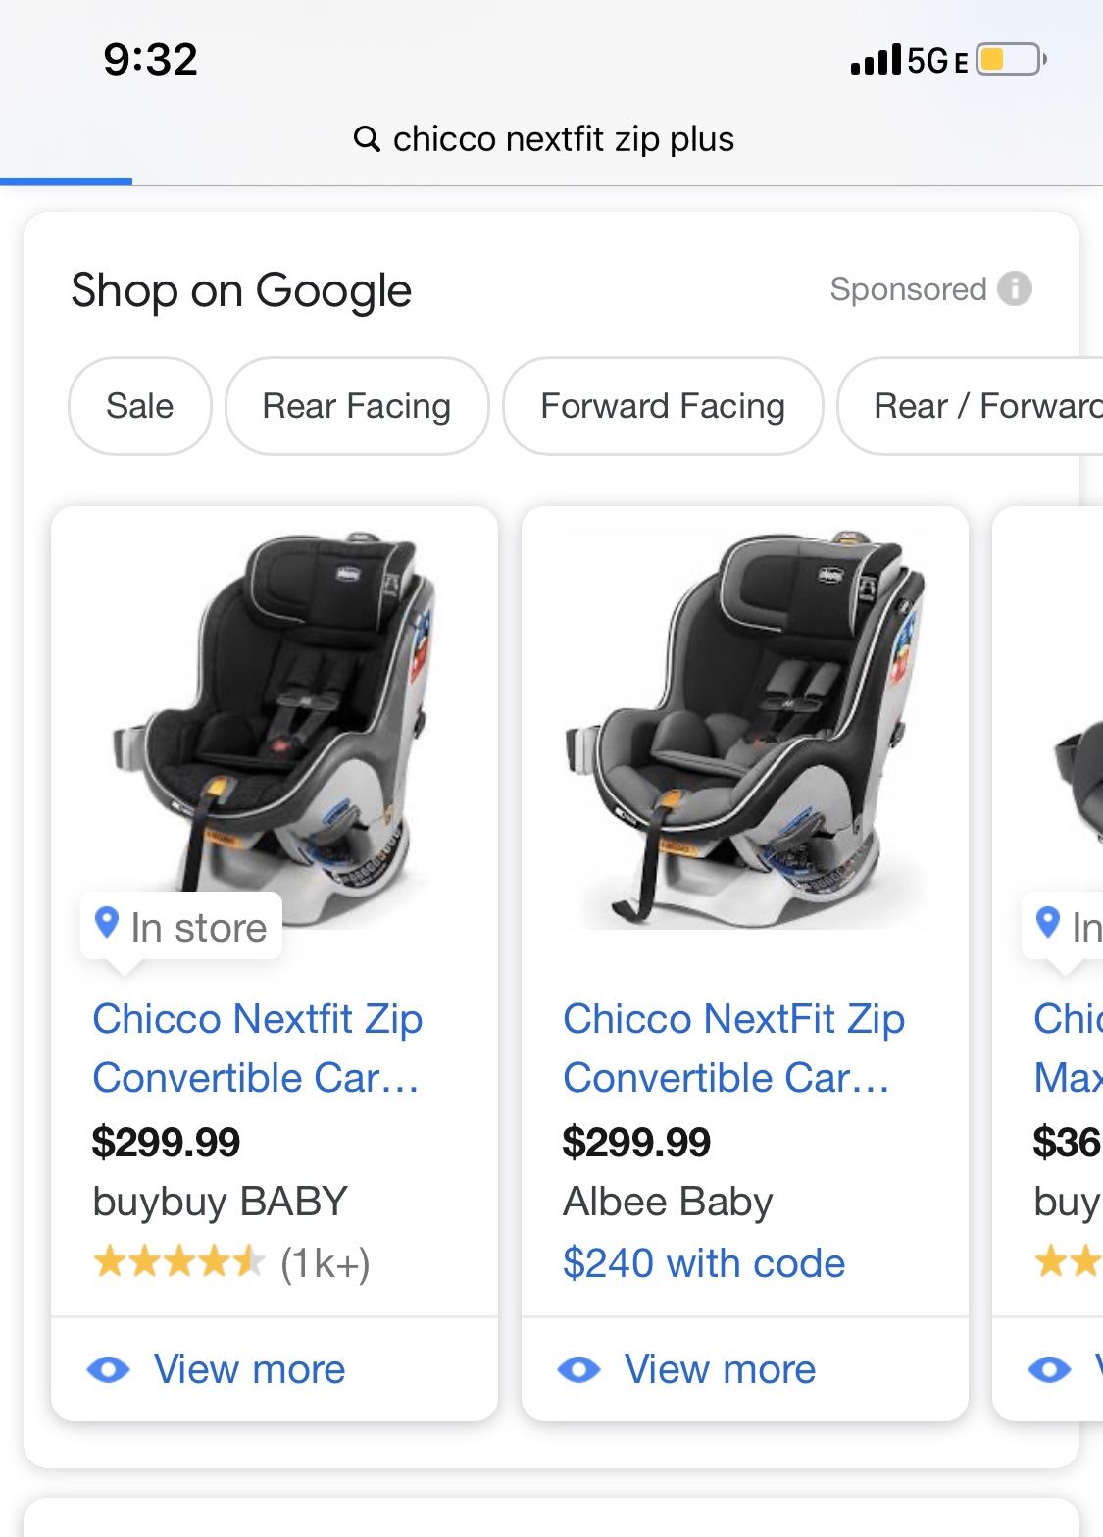Toggle the Forward Facing filter chip
The height and width of the screenshot is (1537, 1103).
(663, 406)
